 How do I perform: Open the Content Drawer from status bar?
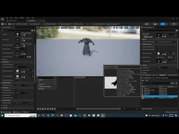click(6, 112)
